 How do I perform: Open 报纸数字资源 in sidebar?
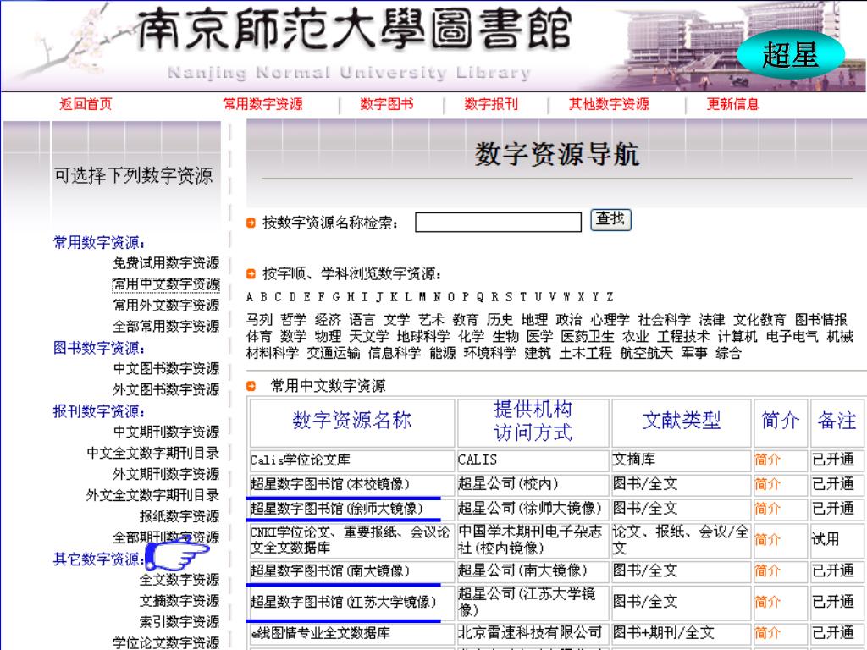pos(179,516)
